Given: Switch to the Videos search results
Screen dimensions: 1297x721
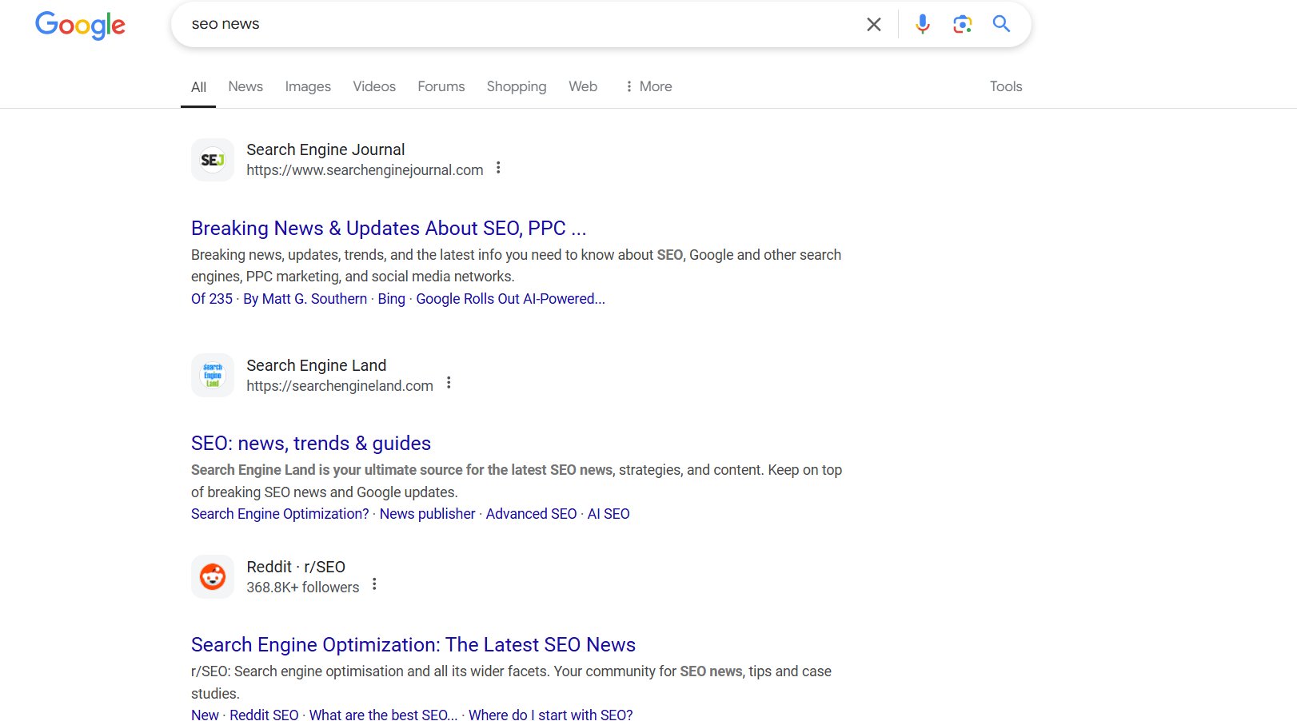Looking at the screenshot, I should tap(373, 86).
